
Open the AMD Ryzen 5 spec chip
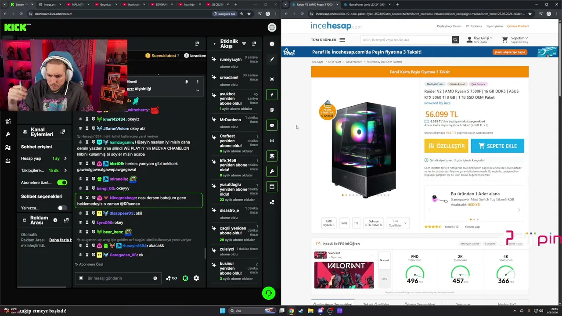(x=329, y=223)
